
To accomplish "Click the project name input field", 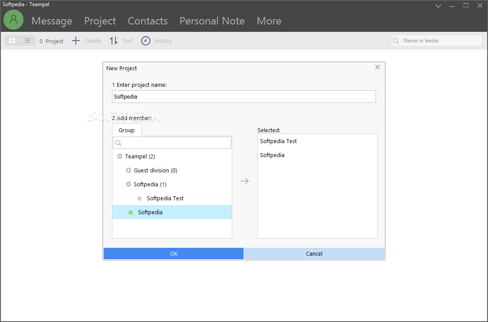I will pos(244,96).
